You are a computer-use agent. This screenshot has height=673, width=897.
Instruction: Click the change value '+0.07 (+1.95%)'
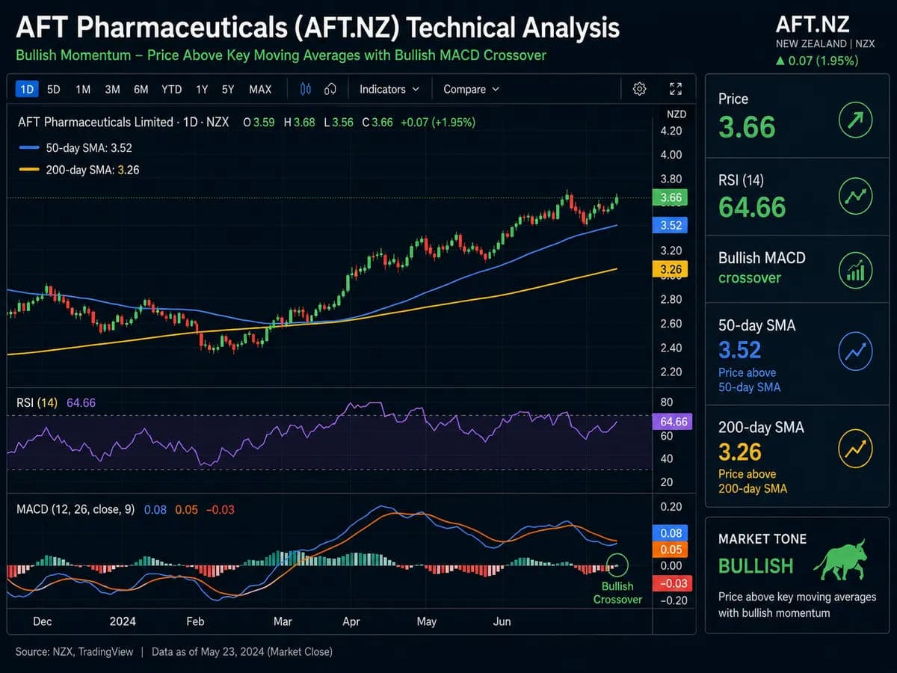pyautogui.click(x=438, y=122)
